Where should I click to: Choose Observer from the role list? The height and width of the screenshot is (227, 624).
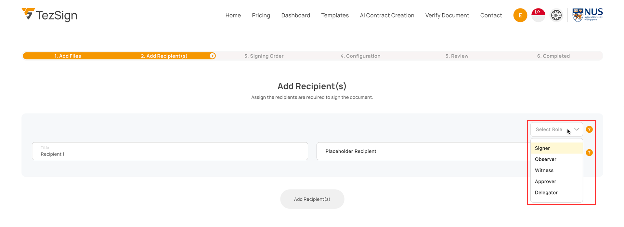click(x=546, y=159)
